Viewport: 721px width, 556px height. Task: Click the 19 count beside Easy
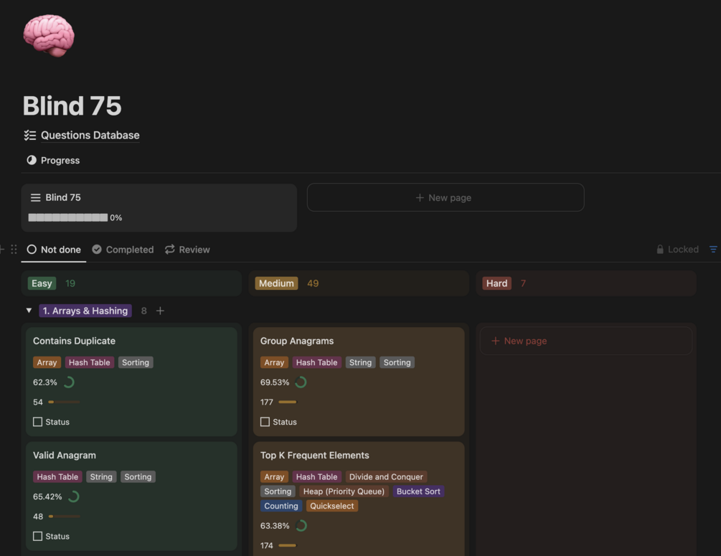click(x=70, y=283)
